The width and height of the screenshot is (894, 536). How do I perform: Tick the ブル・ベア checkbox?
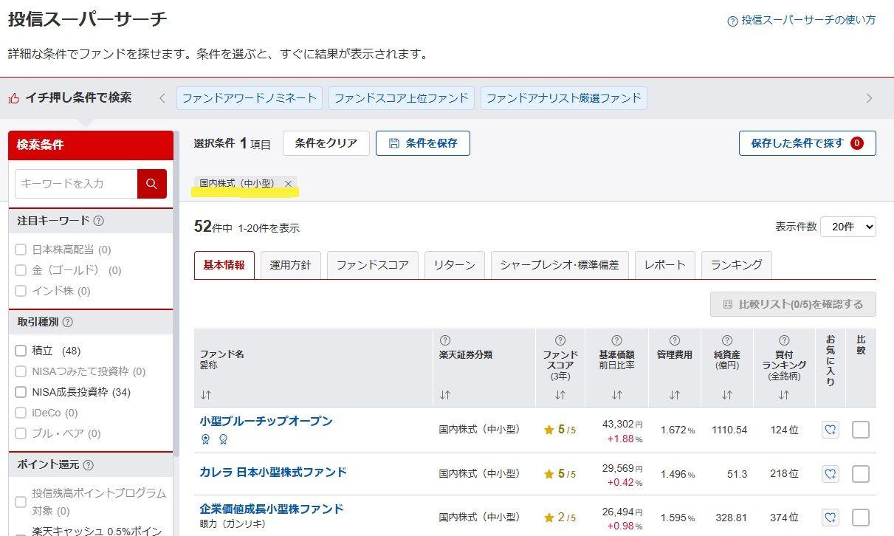[x=21, y=433]
